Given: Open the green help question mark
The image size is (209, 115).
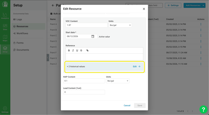Looking at the screenshot, I should (x=203, y=109).
